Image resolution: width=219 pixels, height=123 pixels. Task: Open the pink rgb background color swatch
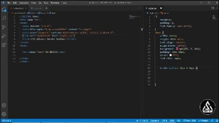click(177, 49)
